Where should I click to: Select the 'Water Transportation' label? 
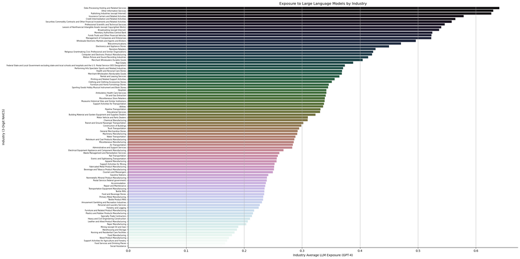(116, 136)
